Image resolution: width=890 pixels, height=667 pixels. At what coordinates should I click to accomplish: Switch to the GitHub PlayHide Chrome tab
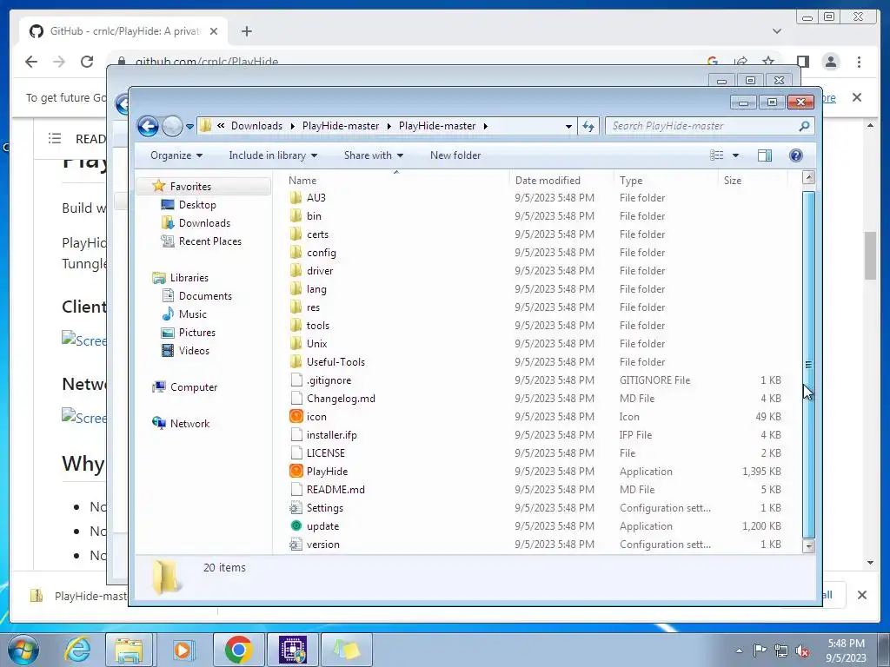[x=123, y=31]
